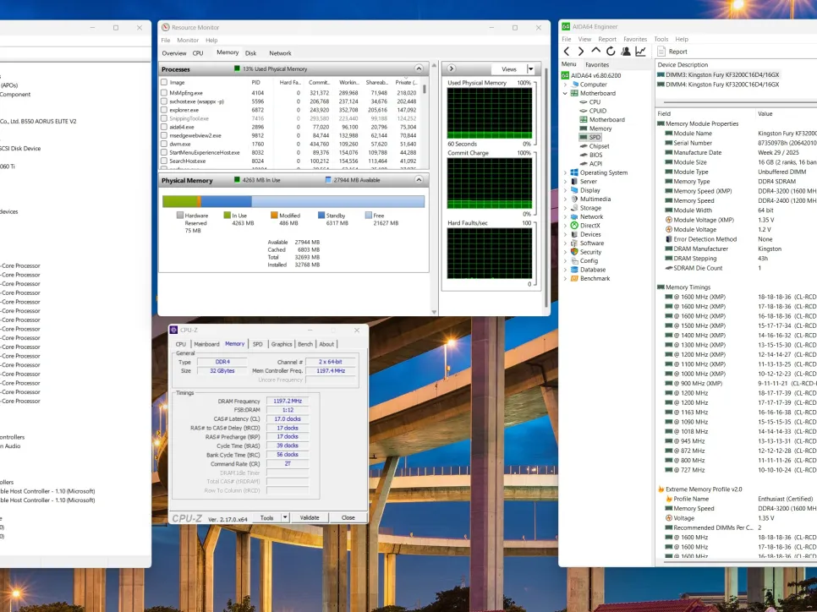This screenshot has height=612, width=817.
Task: Switch to the Disk tab in Resource Monitor
Action: 250,53
